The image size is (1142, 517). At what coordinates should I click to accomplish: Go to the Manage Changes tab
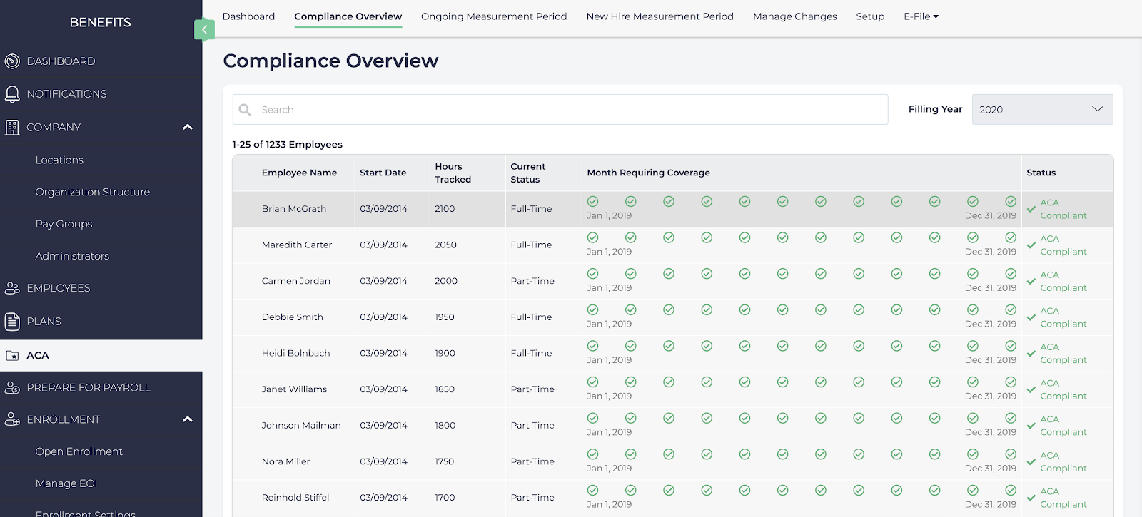coord(794,16)
